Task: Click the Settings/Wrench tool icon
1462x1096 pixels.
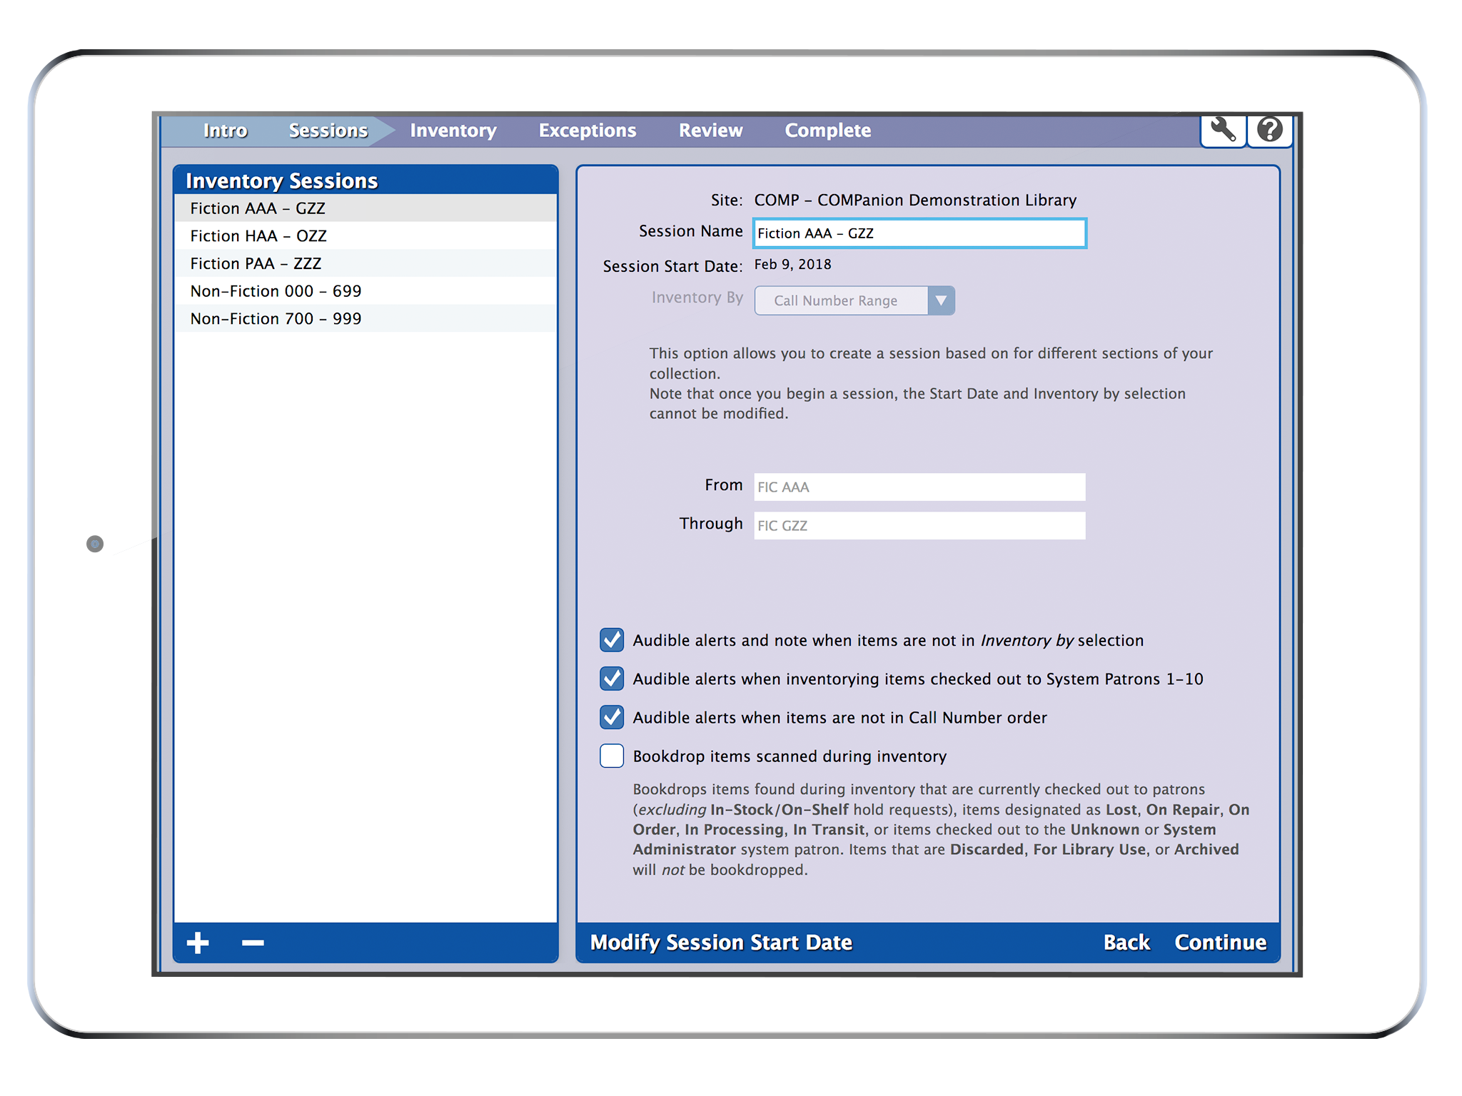Action: (1223, 129)
